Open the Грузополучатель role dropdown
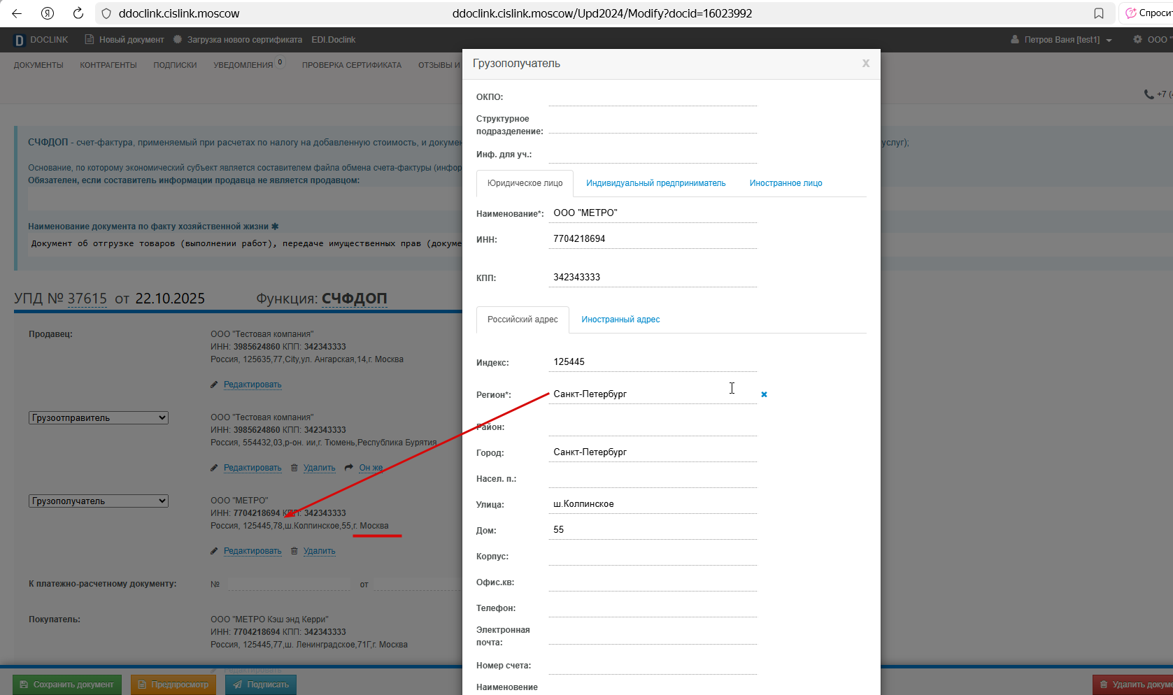 click(99, 501)
